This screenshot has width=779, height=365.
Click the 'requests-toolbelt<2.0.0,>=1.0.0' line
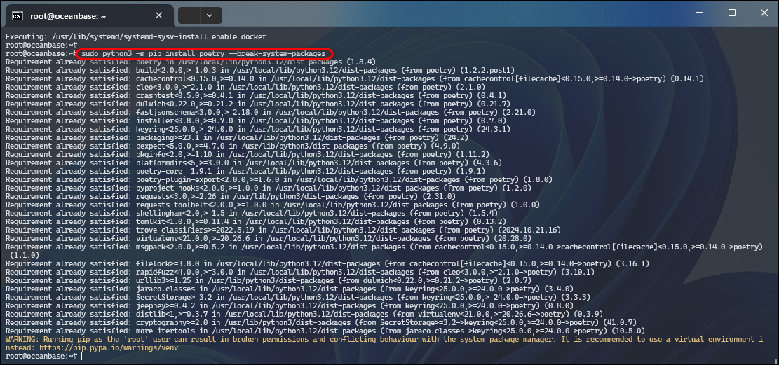point(272,205)
